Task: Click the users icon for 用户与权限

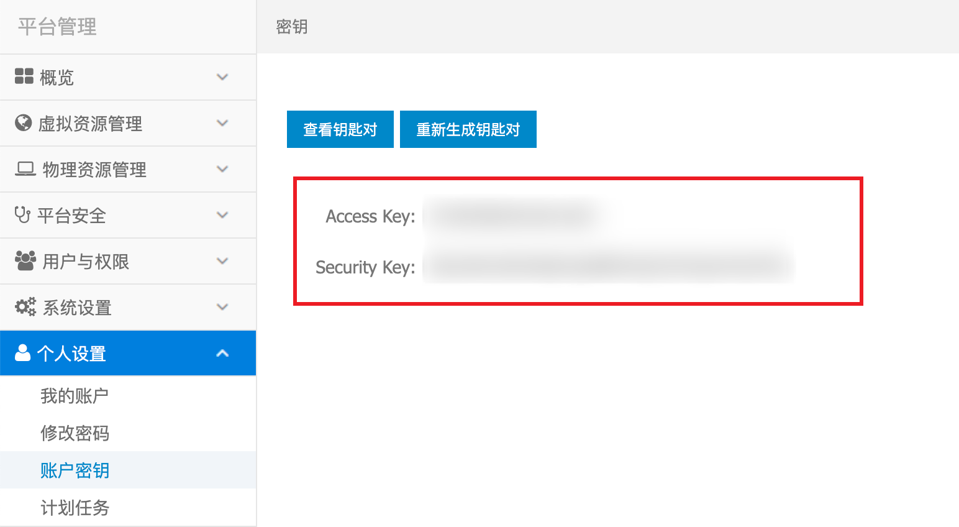Action: [25, 260]
